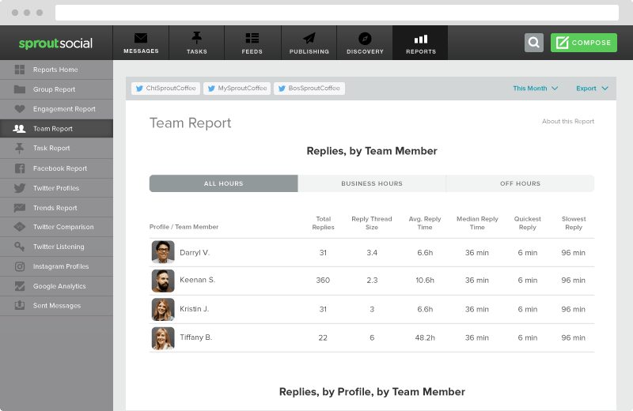Screen dimensions: 633x411
Task: Click the Kristin J. name
Action: coord(194,308)
